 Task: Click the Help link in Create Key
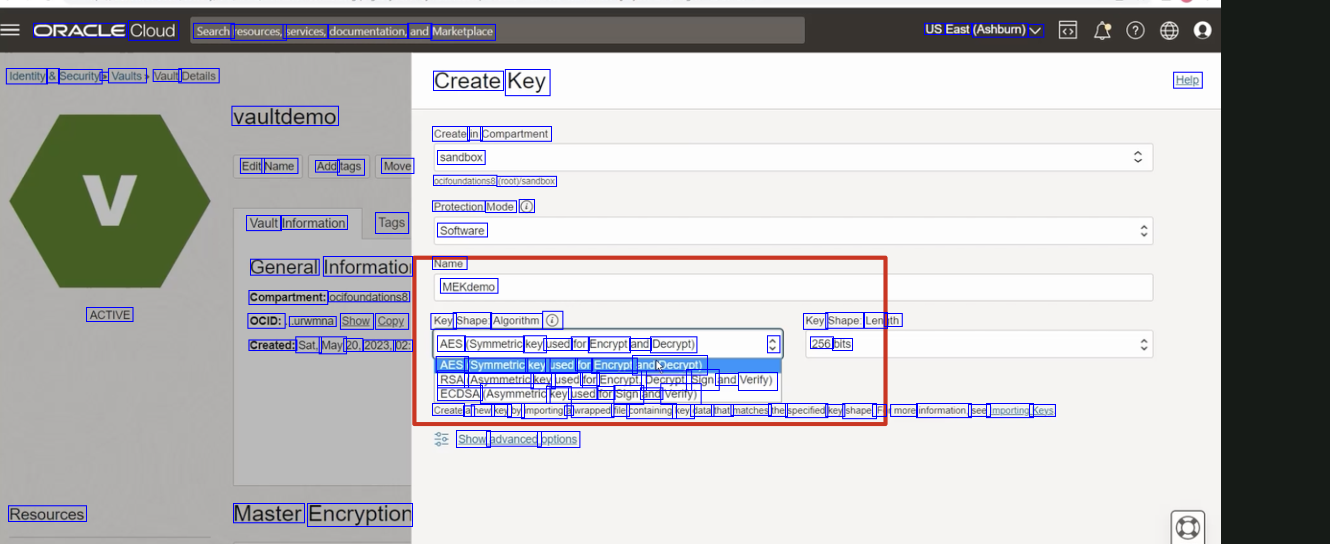coord(1187,80)
